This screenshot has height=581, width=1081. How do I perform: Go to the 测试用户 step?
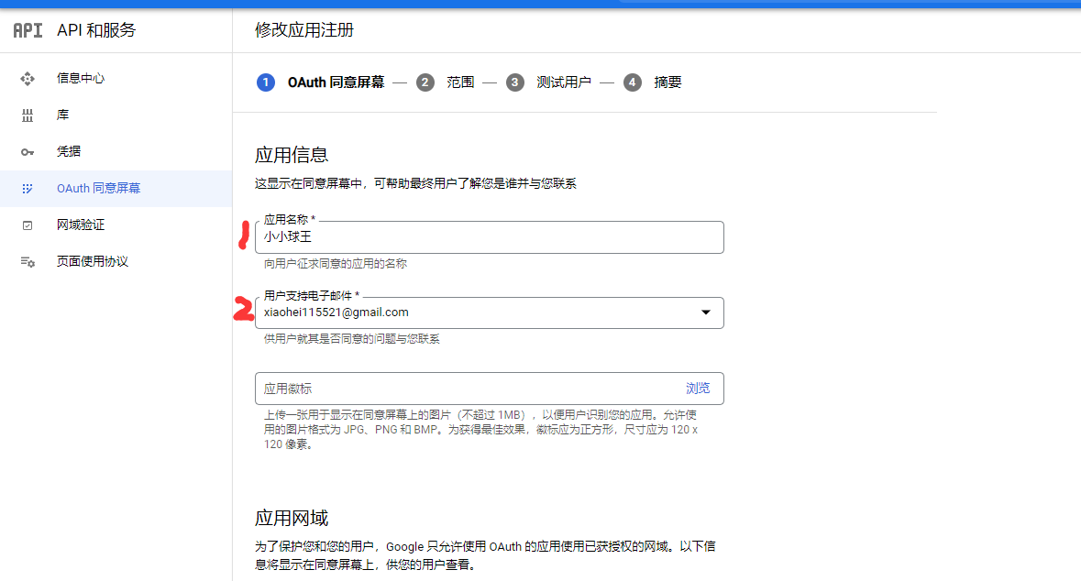(564, 82)
